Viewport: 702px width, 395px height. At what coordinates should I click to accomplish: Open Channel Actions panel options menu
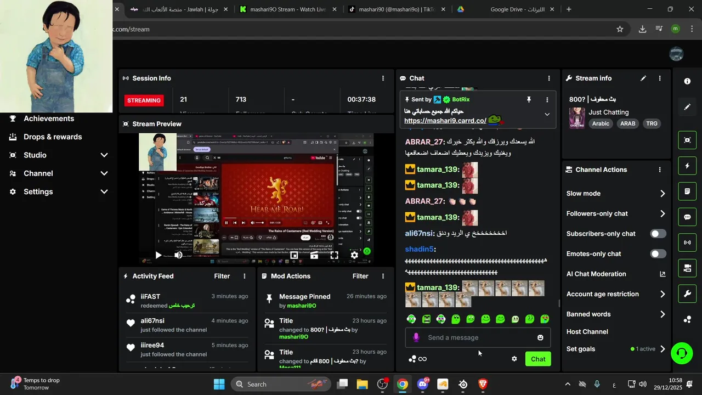tap(660, 170)
